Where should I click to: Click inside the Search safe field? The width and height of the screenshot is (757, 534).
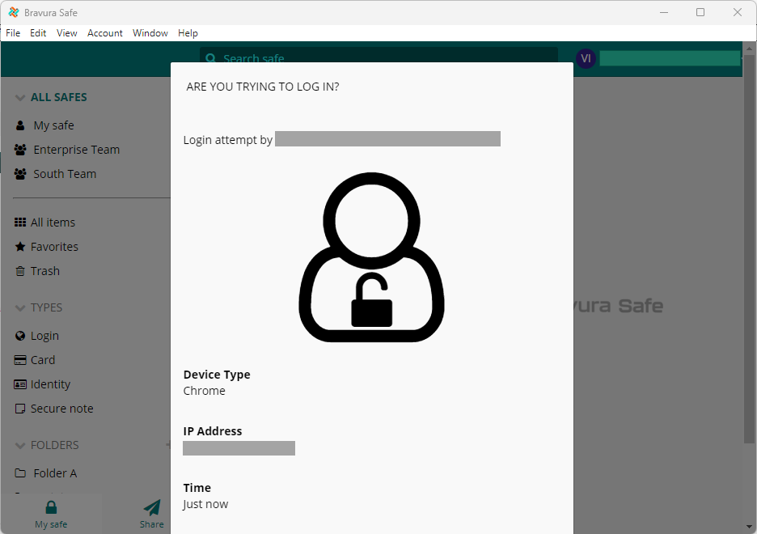click(x=324, y=58)
